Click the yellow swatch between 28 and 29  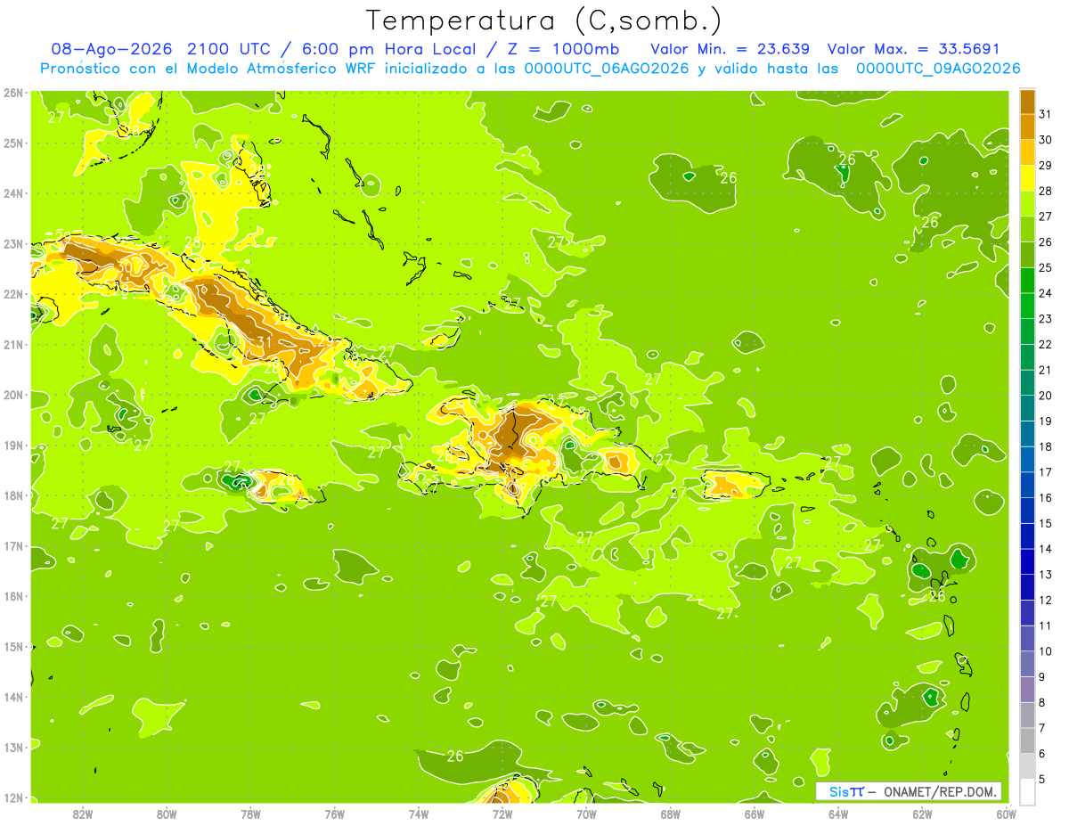pyautogui.click(x=1027, y=178)
